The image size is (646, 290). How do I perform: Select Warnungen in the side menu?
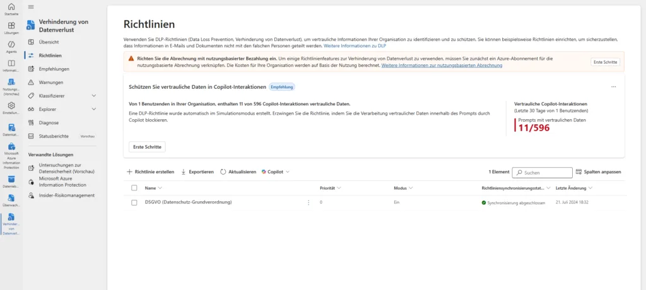click(x=50, y=83)
